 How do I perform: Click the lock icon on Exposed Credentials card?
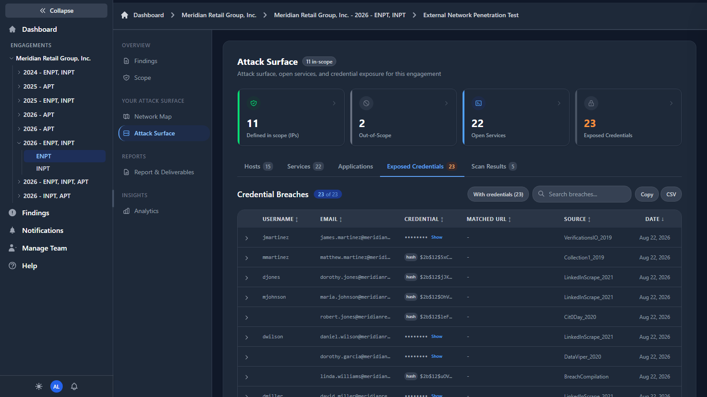click(591, 103)
